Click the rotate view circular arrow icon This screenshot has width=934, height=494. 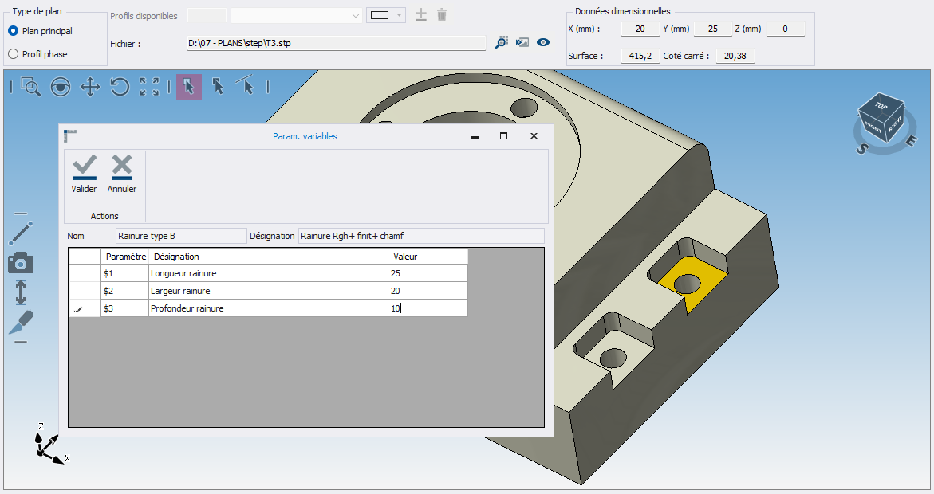tap(120, 87)
